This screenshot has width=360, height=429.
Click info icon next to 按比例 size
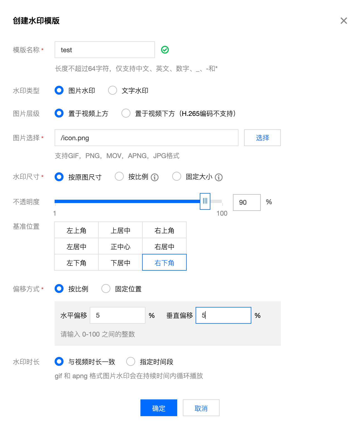click(x=155, y=177)
